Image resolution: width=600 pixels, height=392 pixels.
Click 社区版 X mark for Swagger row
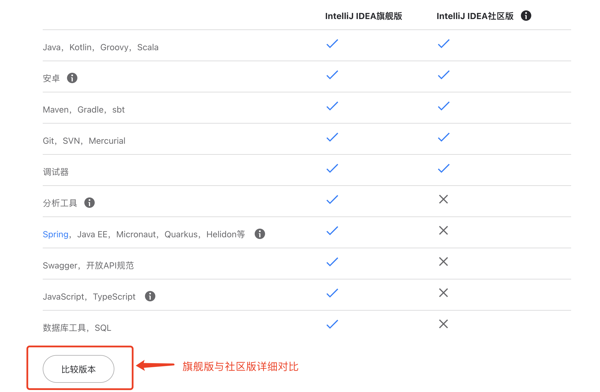[443, 262]
